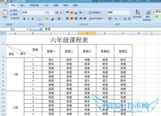
Task: Click the wrap text button
Action: coord(95,12)
